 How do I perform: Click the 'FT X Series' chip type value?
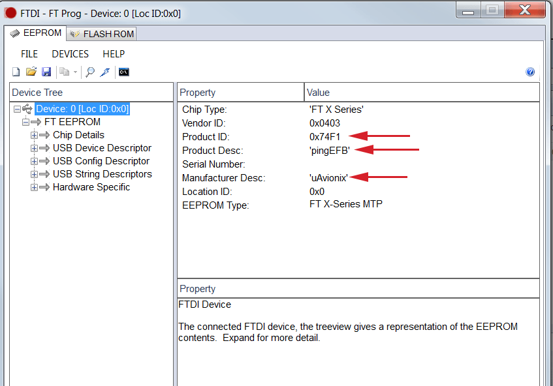336,110
